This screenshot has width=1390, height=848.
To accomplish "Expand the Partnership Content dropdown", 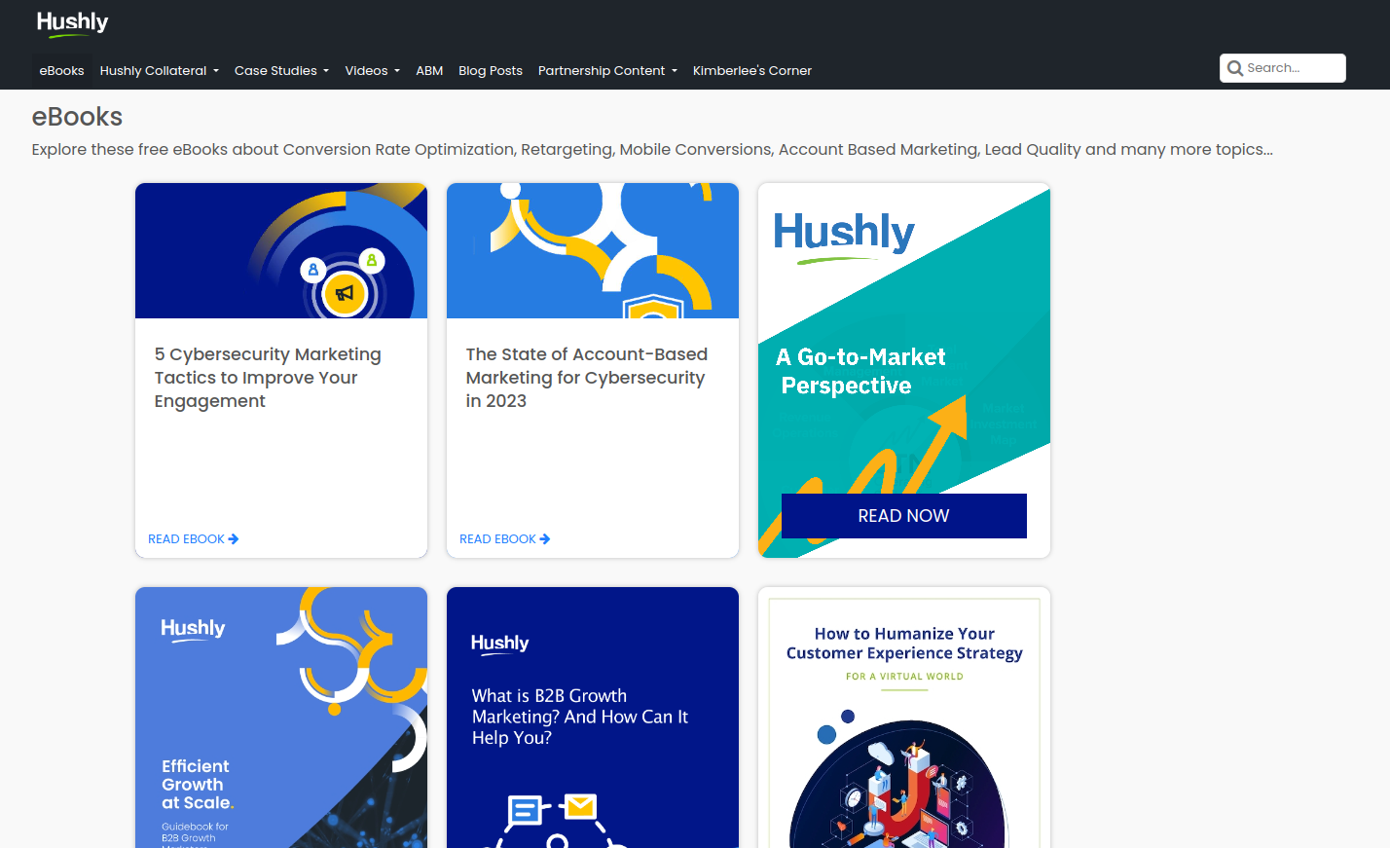I will (607, 70).
